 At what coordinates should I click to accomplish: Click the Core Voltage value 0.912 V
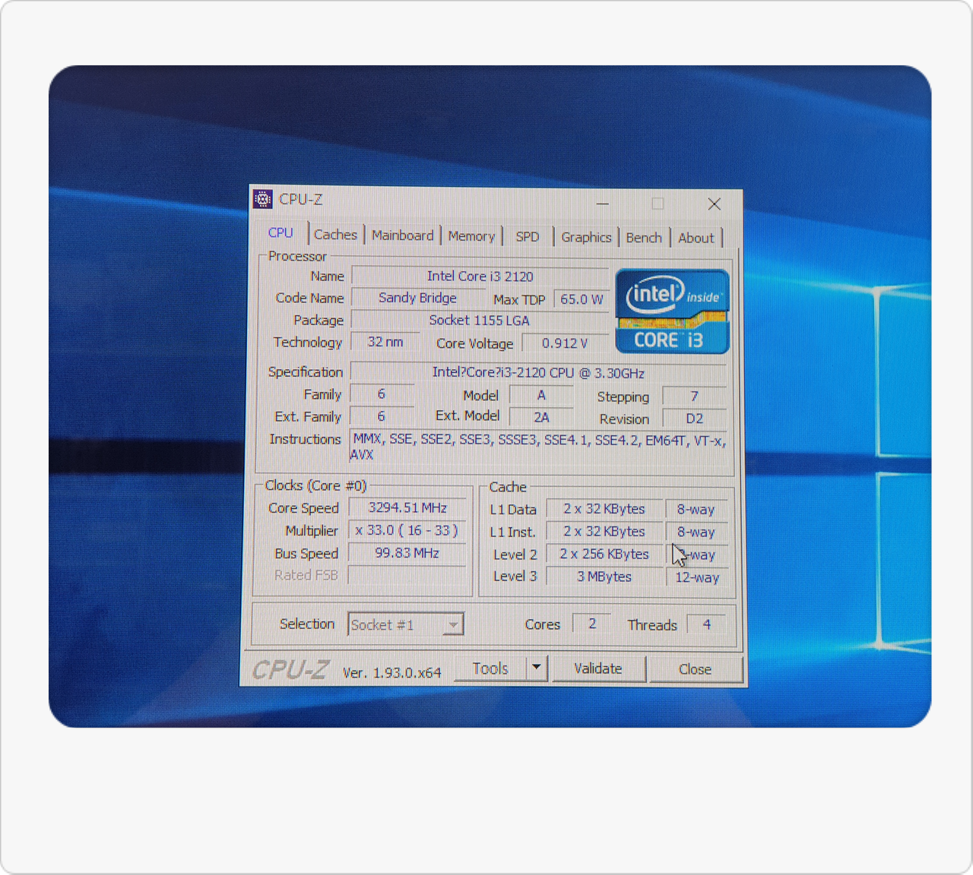click(x=565, y=343)
